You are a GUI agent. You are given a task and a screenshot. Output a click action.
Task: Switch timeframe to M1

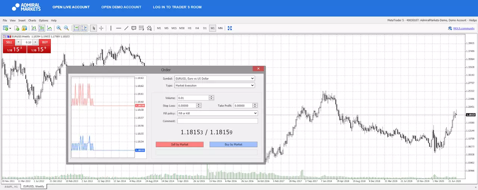pyautogui.click(x=159, y=28)
